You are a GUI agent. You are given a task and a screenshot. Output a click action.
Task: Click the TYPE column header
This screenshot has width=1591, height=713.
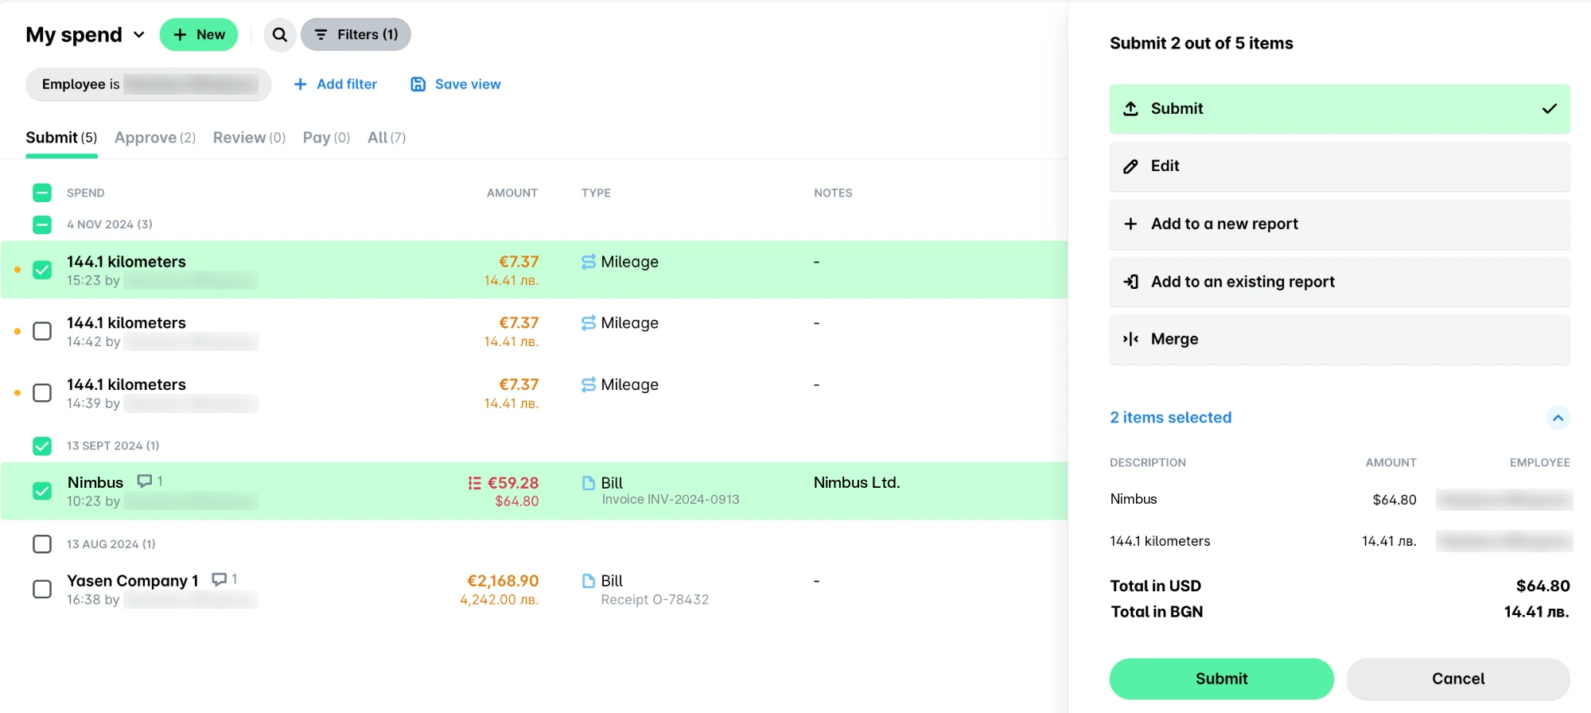[x=596, y=193]
